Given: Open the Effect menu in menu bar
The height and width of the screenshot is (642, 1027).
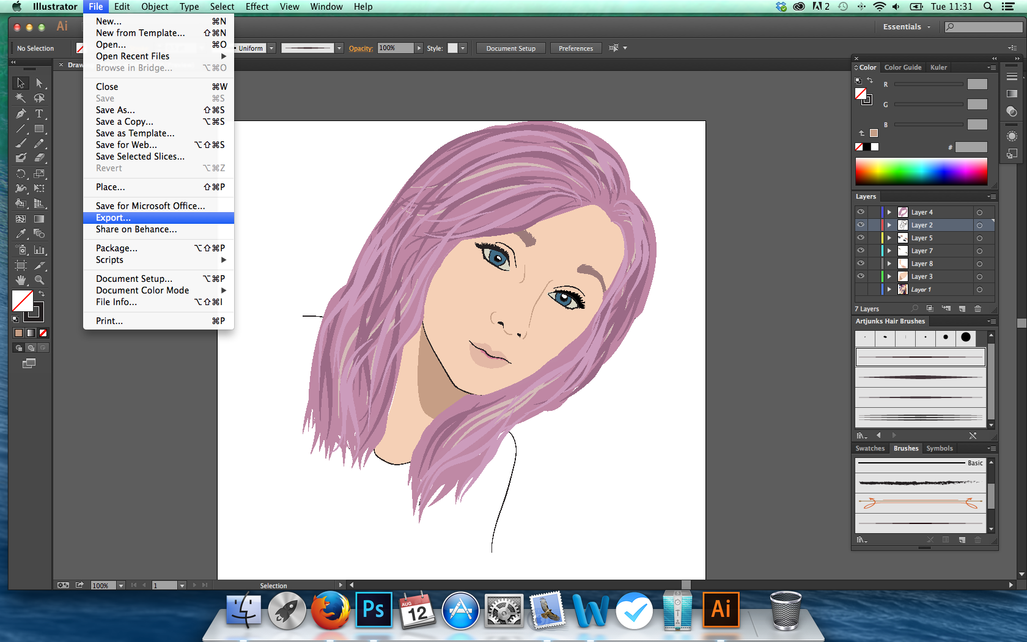Looking at the screenshot, I should tap(257, 7).
